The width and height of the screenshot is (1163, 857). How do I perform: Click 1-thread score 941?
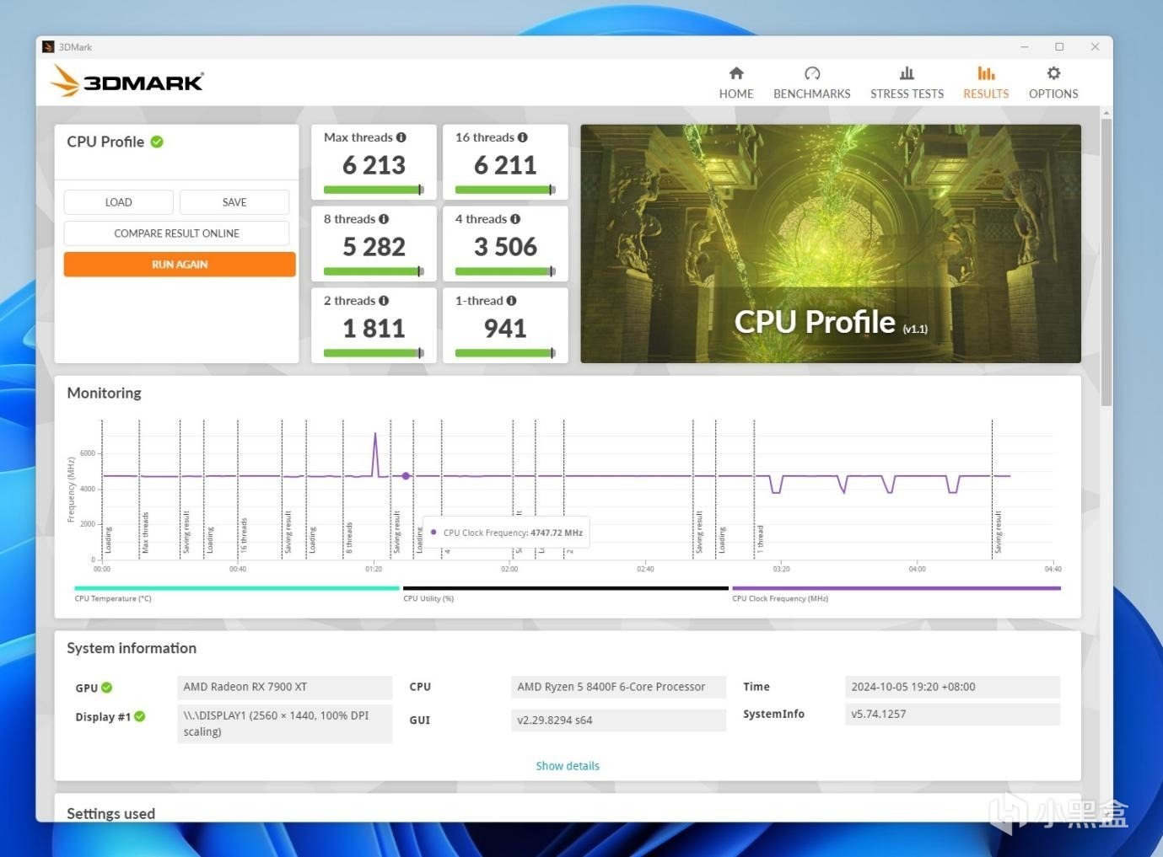tap(505, 329)
